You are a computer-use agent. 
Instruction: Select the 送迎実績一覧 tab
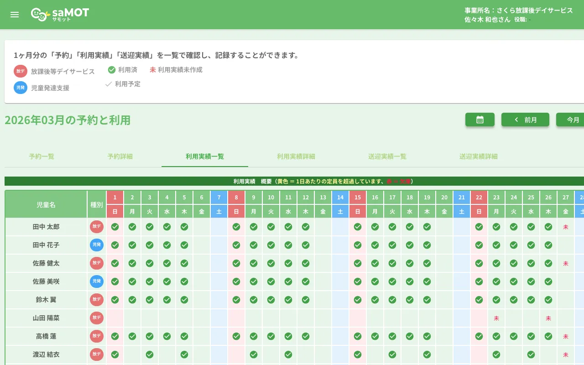387,156
